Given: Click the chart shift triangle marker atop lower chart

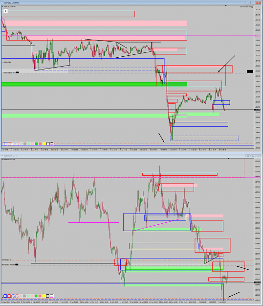Looking at the screenshot, I should pos(228,159).
